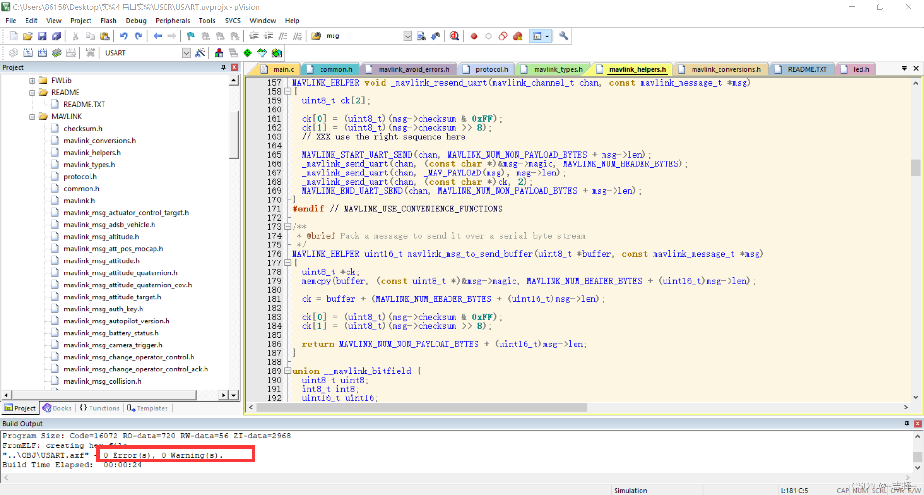Screen dimensions: 924x495
Task: Switch to the mavlink_conversions.h tab
Action: [x=720, y=69]
